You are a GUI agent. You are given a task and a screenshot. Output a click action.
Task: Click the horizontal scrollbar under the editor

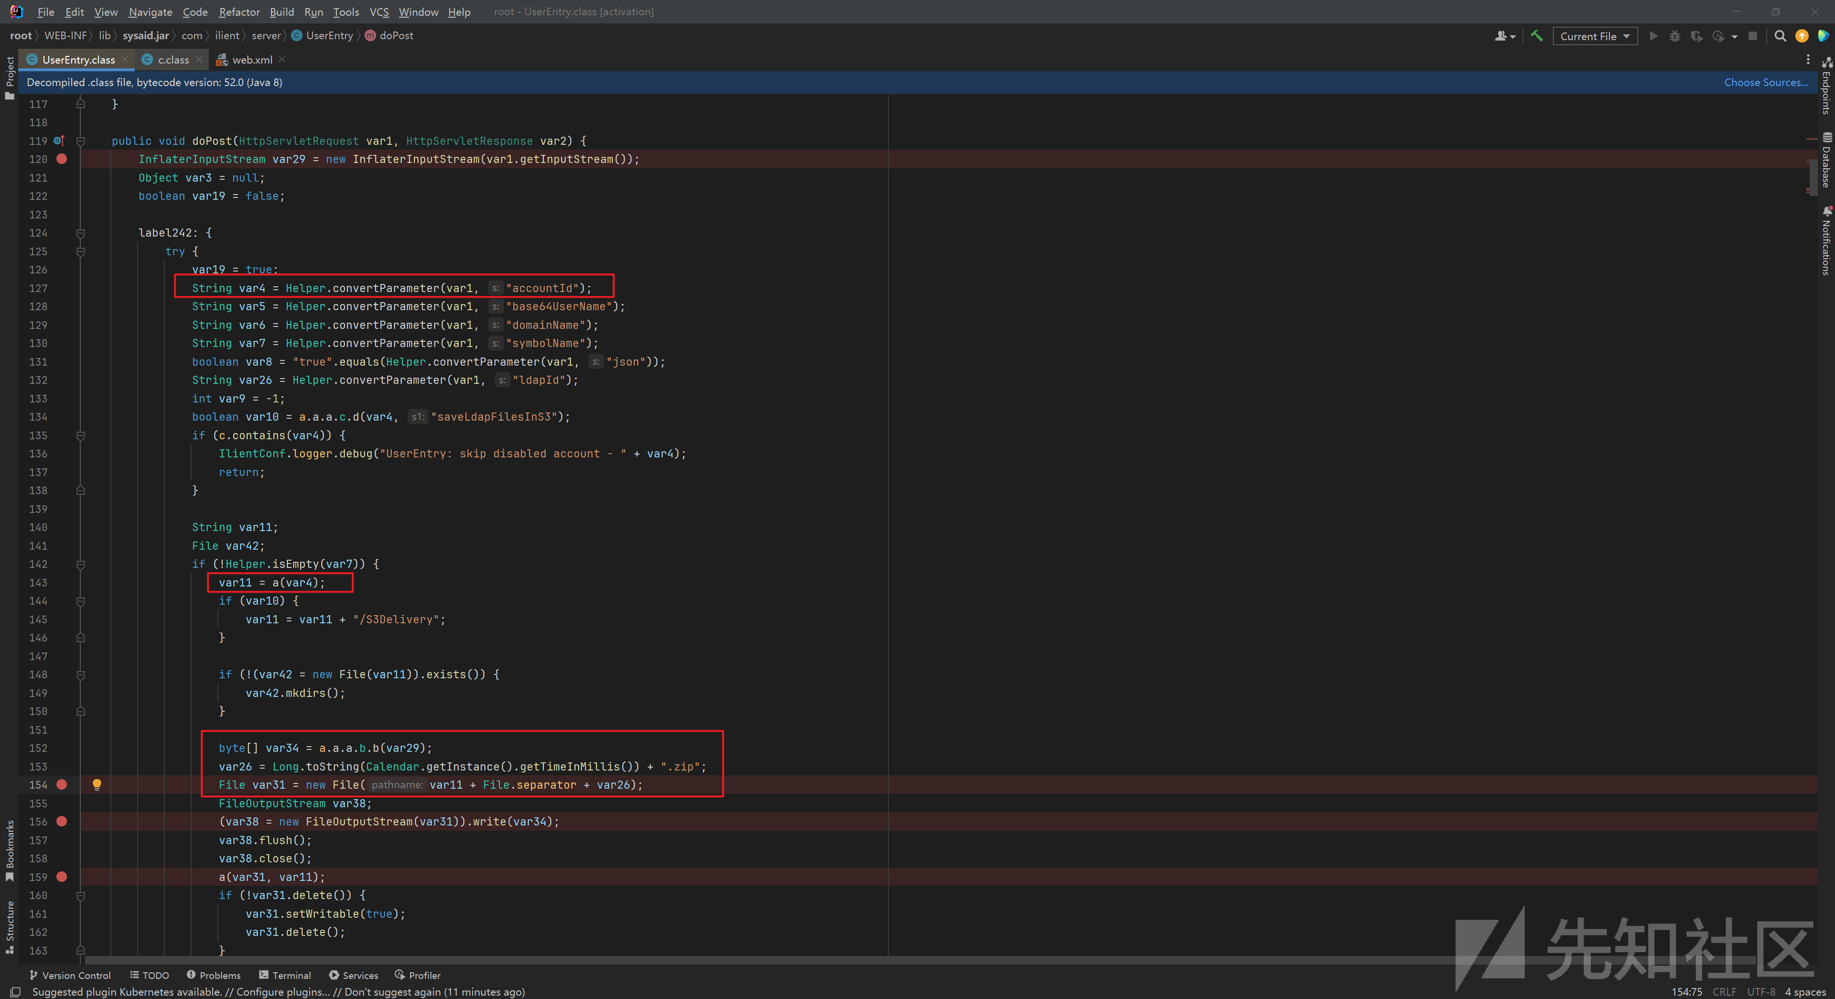[x=498, y=960]
